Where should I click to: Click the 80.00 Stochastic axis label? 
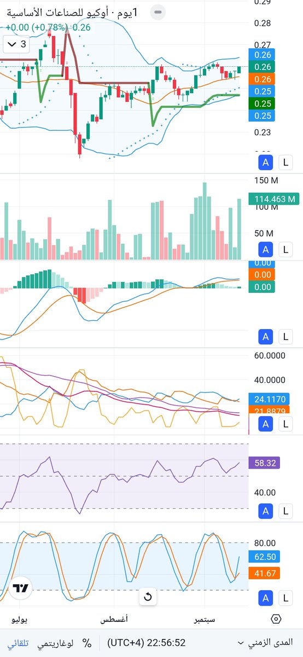264,543
